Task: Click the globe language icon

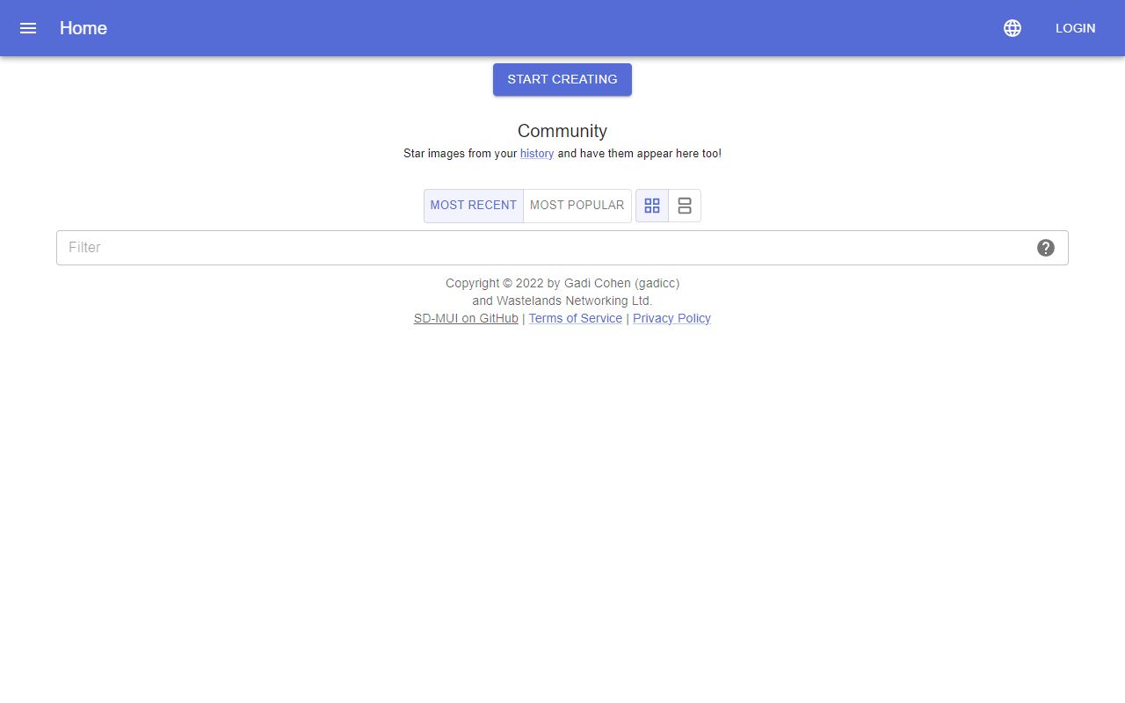Action: point(1012,28)
